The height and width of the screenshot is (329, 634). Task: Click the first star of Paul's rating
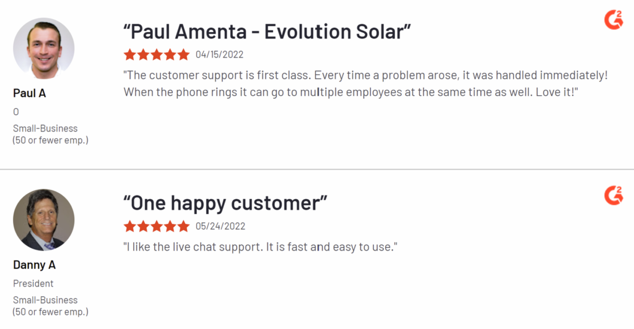point(130,54)
